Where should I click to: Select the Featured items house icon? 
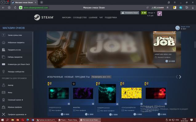pos(3,42)
